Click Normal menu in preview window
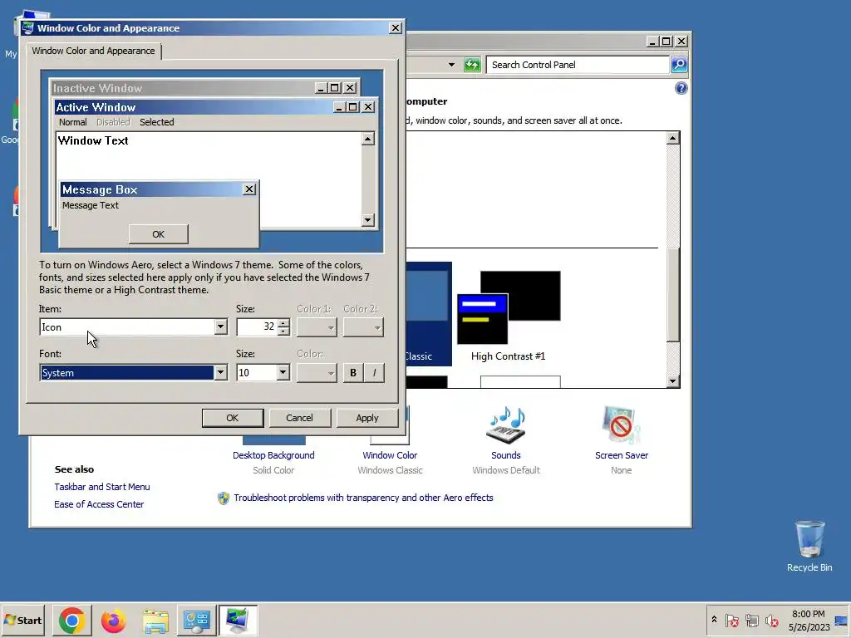851x638 pixels. point(73,122)
